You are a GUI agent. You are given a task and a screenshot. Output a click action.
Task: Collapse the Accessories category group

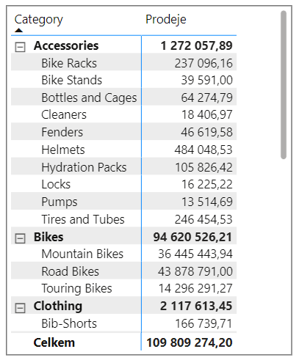pos(20,47)
